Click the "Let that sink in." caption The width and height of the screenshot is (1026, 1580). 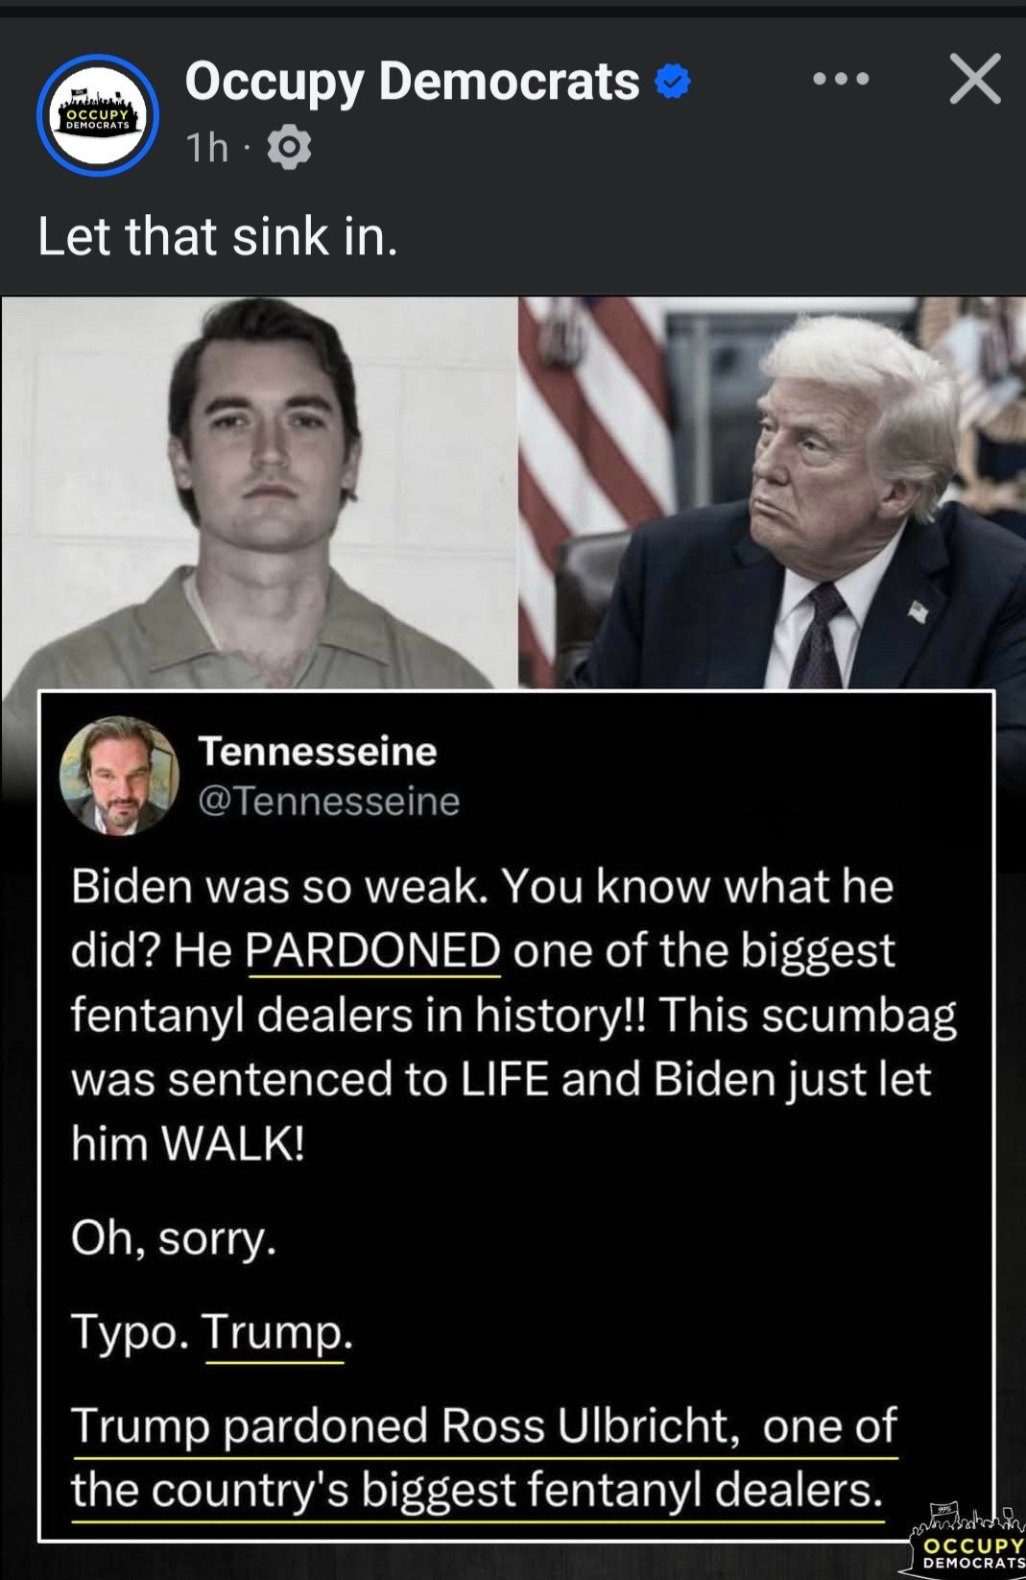point(217,236)
